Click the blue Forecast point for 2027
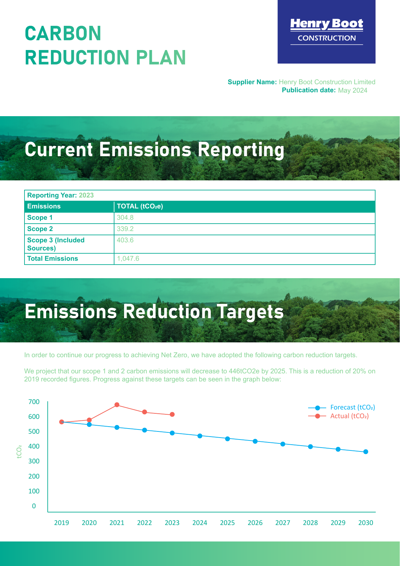 point(283,444)
